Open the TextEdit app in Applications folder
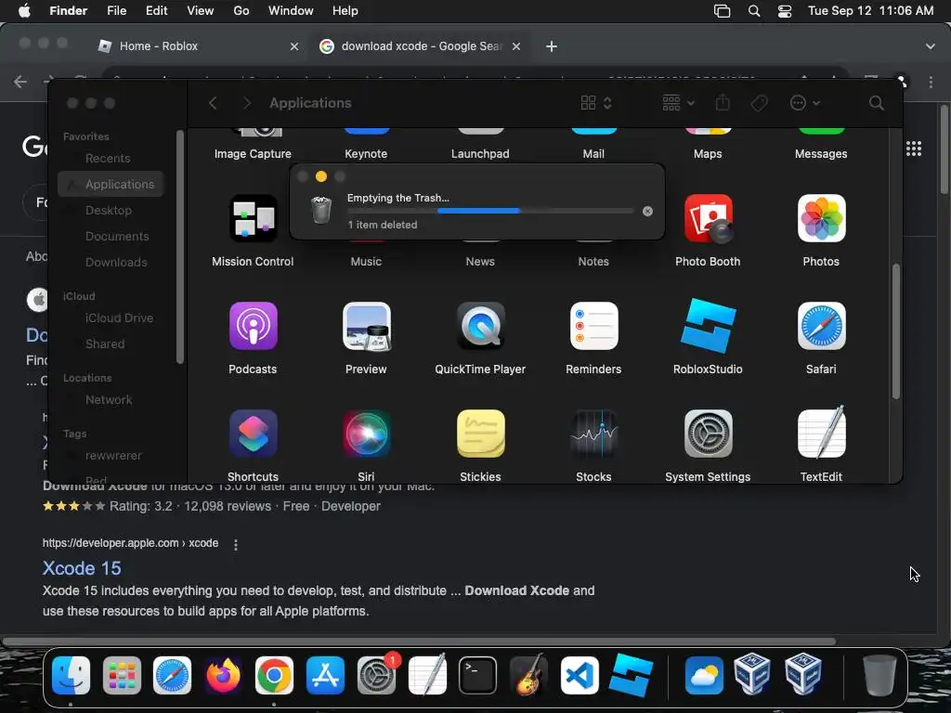951x713 pixels. 821,433
